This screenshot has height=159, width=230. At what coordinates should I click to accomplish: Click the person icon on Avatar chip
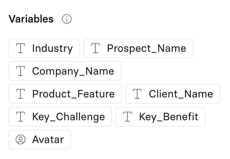pos(21,139)
